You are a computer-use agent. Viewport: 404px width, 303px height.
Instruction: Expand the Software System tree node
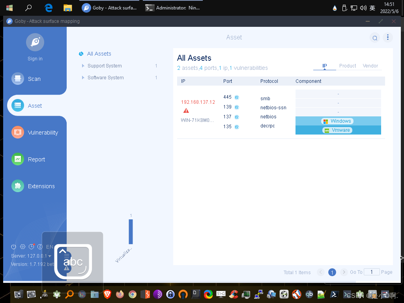click(x=83, y=78)
